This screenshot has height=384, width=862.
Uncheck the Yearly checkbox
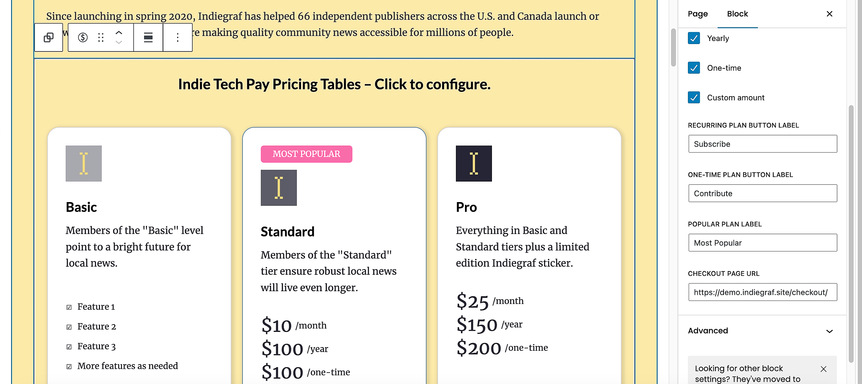(x=694, y=38)
